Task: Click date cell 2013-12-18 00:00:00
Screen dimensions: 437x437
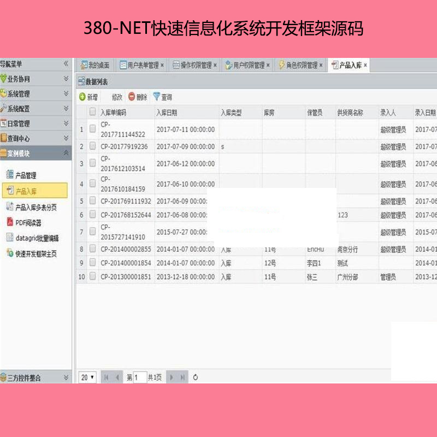Action: click(186, 276)
